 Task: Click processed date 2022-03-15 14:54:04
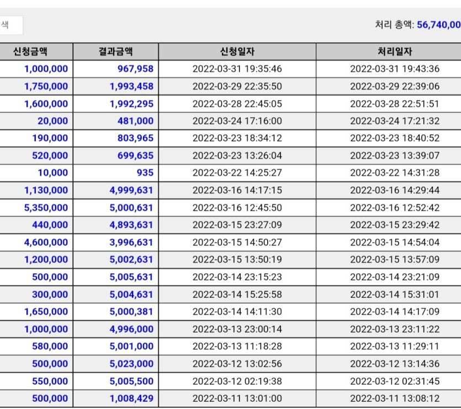(395, 243)
